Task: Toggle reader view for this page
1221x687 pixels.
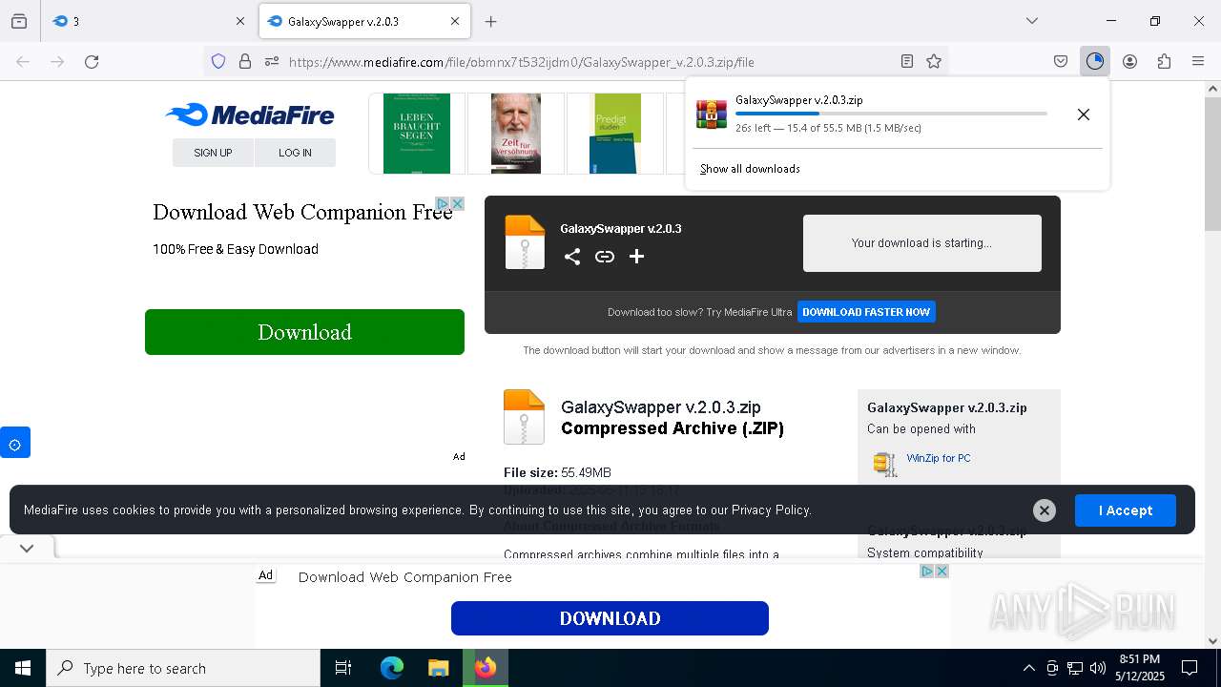Action: [x=907, y=61]
